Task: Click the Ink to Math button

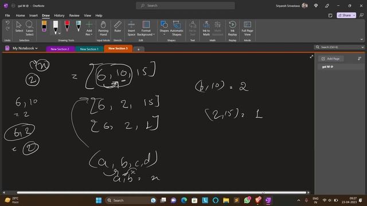Action: point(206,28)
